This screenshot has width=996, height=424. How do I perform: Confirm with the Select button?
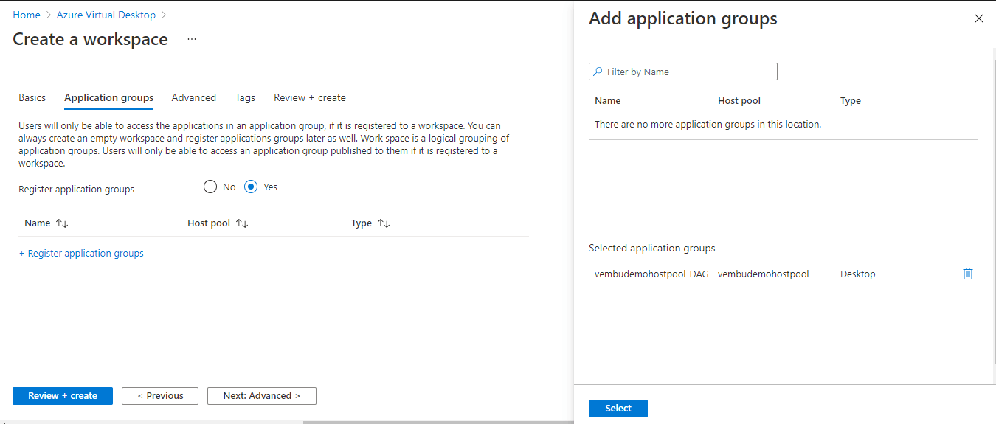[x=618, y=409]
